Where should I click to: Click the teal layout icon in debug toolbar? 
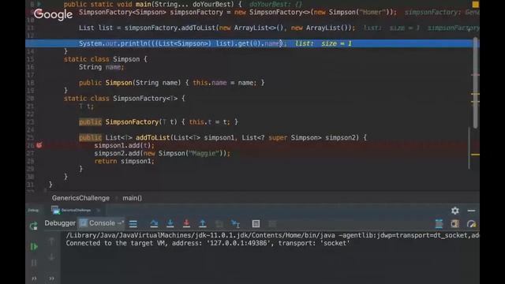(x=439, y=224)
